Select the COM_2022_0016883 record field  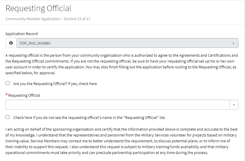(x=123, y=43)
